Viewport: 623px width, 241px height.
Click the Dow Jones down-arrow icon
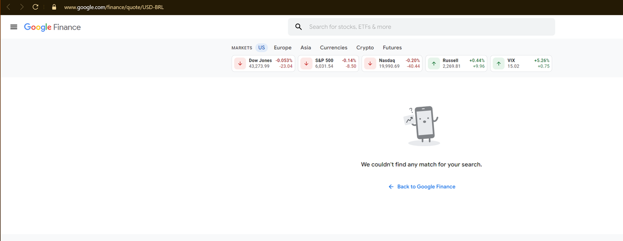pos(240,64)
